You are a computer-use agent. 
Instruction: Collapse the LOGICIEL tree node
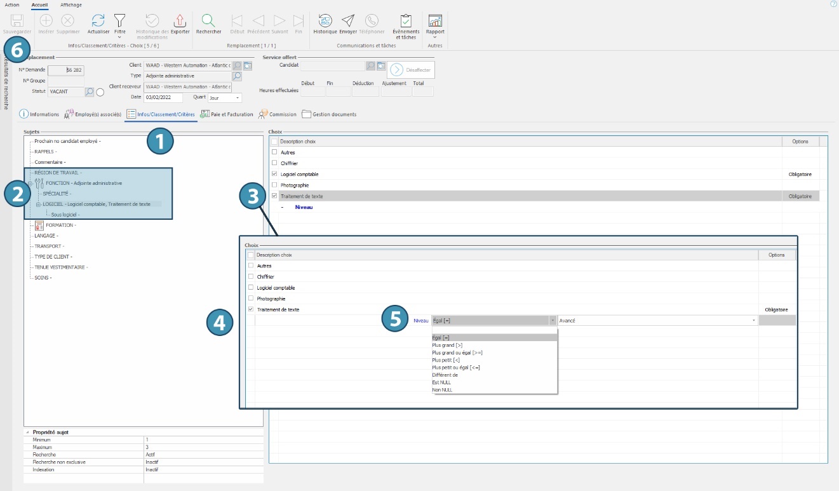tap(38, 204)
